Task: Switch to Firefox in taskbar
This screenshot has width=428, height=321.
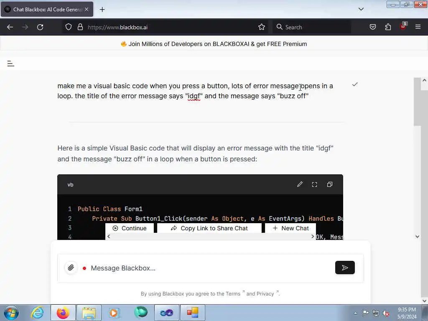Action: pyautogui.click(x=63, y=313)
